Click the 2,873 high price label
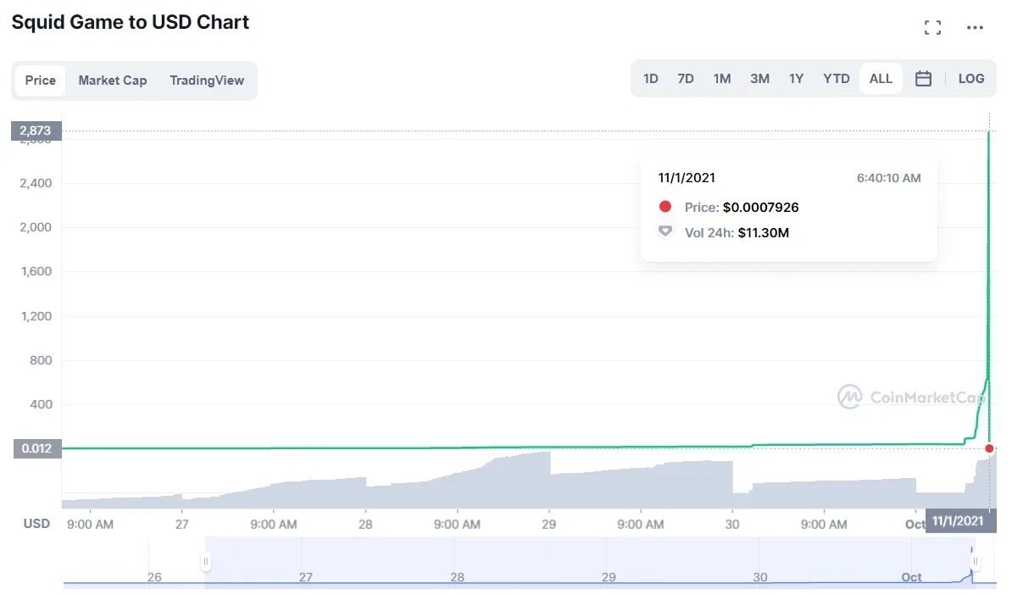 [x=36, y=131]
